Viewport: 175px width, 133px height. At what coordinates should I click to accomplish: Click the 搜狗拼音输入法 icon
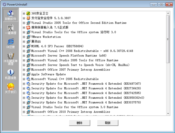tap(28, 28)
